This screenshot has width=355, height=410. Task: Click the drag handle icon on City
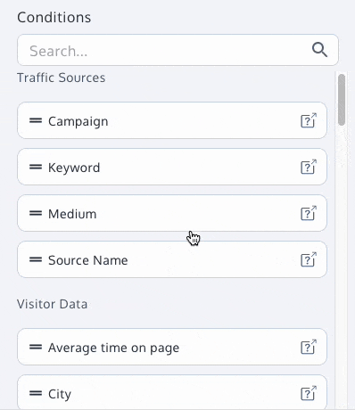(x=36, y=393)
